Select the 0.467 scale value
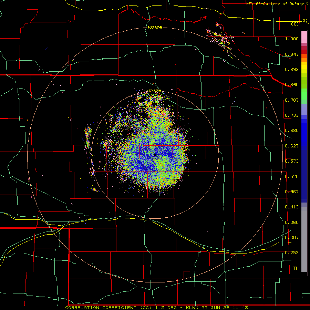Image resolution: width=310 pixels, height=310 pixels. tap(292, 192)
